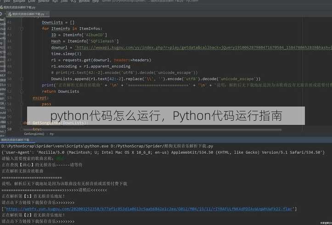Click the 'pass' statement line

point(46,104)
